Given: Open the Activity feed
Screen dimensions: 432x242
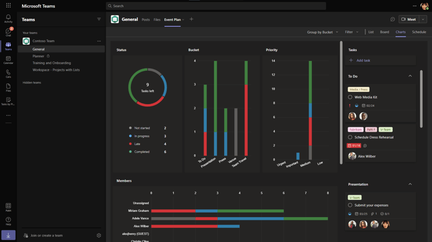Looking at the screenshot, I should [9, 19].
